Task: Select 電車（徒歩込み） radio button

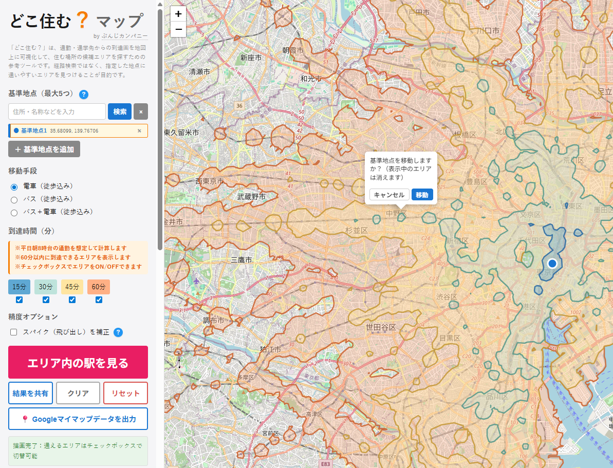Action: [x=14, y=187]
